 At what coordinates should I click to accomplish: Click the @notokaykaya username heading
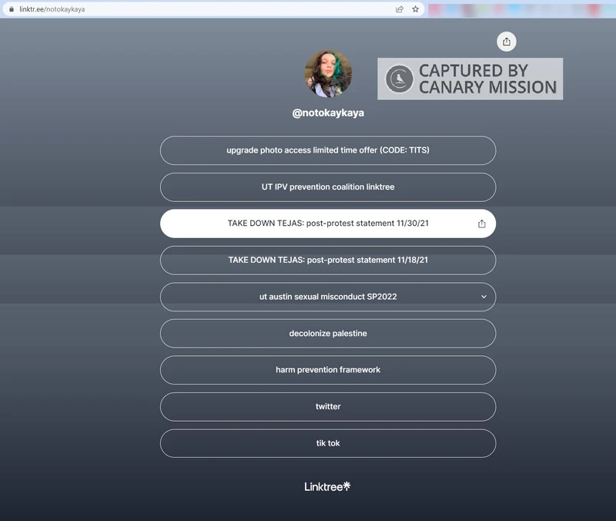click(328, 113)
